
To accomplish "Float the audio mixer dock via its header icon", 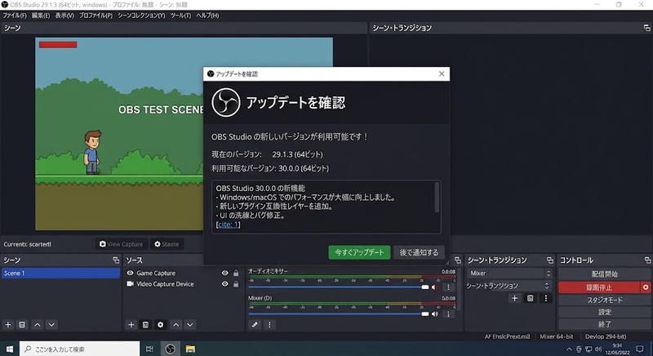I will tap(458, 260).
